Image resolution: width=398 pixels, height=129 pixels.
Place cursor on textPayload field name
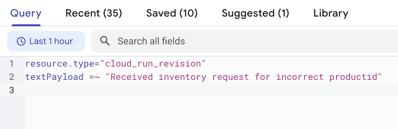(54, 77)
